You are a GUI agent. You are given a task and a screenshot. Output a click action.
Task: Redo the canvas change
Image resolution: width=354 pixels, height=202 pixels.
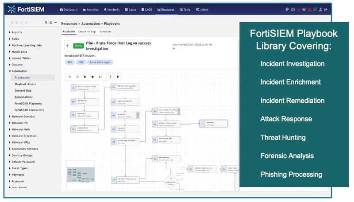tap(77, 77)
